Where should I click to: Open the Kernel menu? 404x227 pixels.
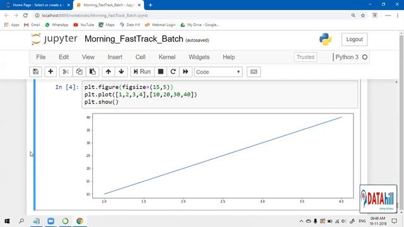click(167, 57)
